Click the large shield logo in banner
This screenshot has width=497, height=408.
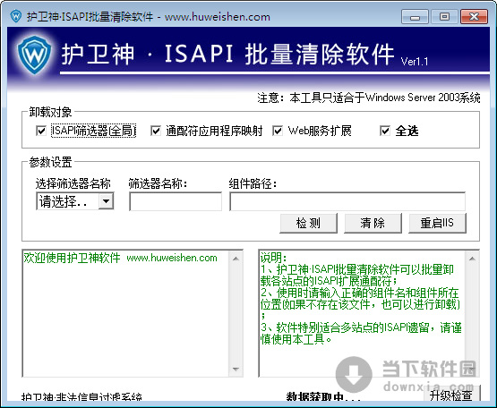34,55
